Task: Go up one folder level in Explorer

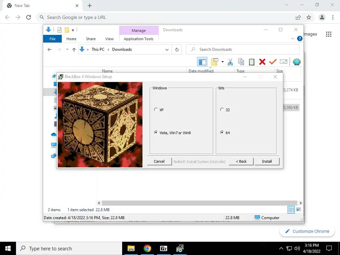Action: tap(74, 50)
